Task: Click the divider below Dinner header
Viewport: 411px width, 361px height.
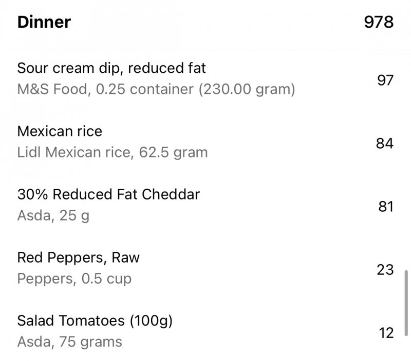Action: point(206,50)
